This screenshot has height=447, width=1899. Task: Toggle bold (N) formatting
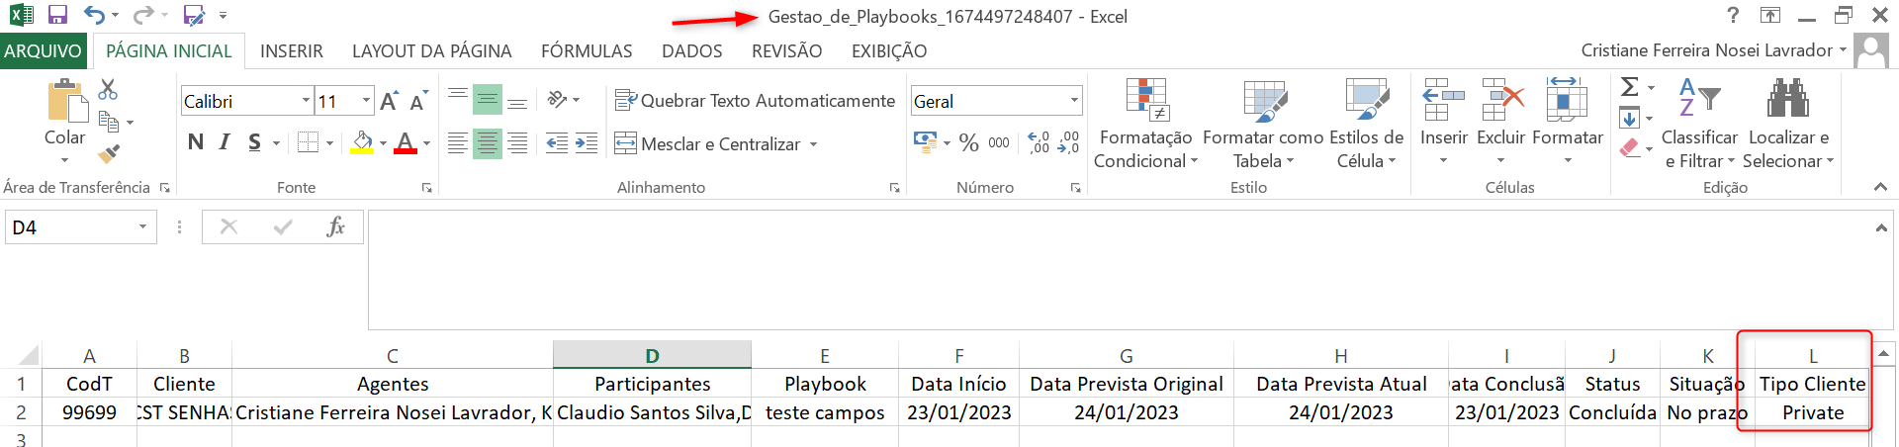coord(196,142)
